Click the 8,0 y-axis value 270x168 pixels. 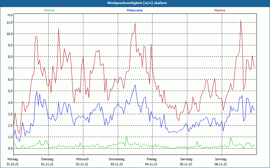(10, 57)
